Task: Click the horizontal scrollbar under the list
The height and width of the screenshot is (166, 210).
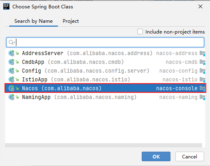Action: (x=103, y=145)
